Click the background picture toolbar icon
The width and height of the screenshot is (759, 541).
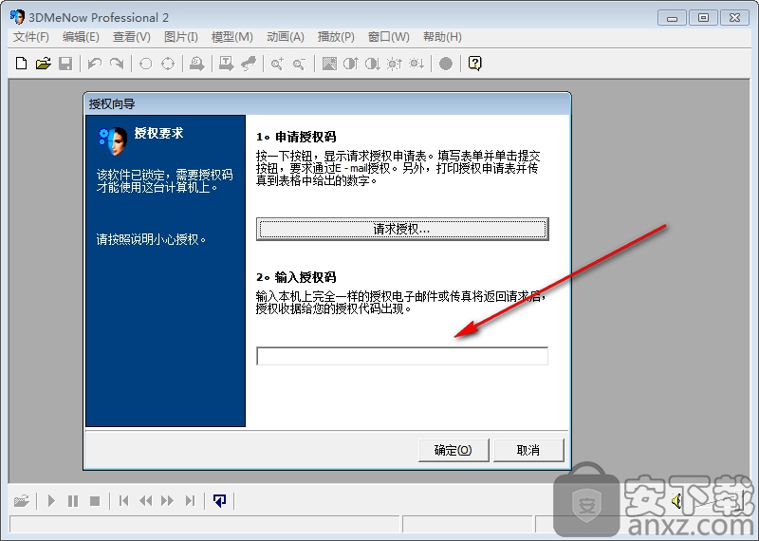[x=329, y=64]
